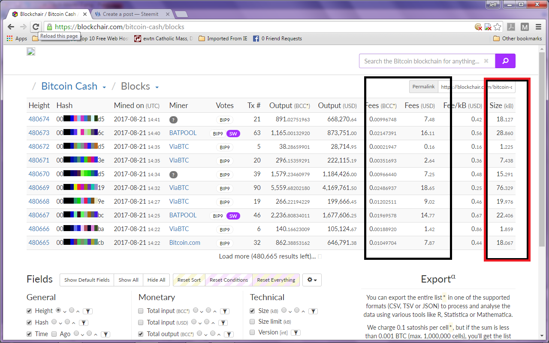Open the filter icon next to Size (kB)
The height and width of the screenshot is (343, 549).
coord(313,311)
